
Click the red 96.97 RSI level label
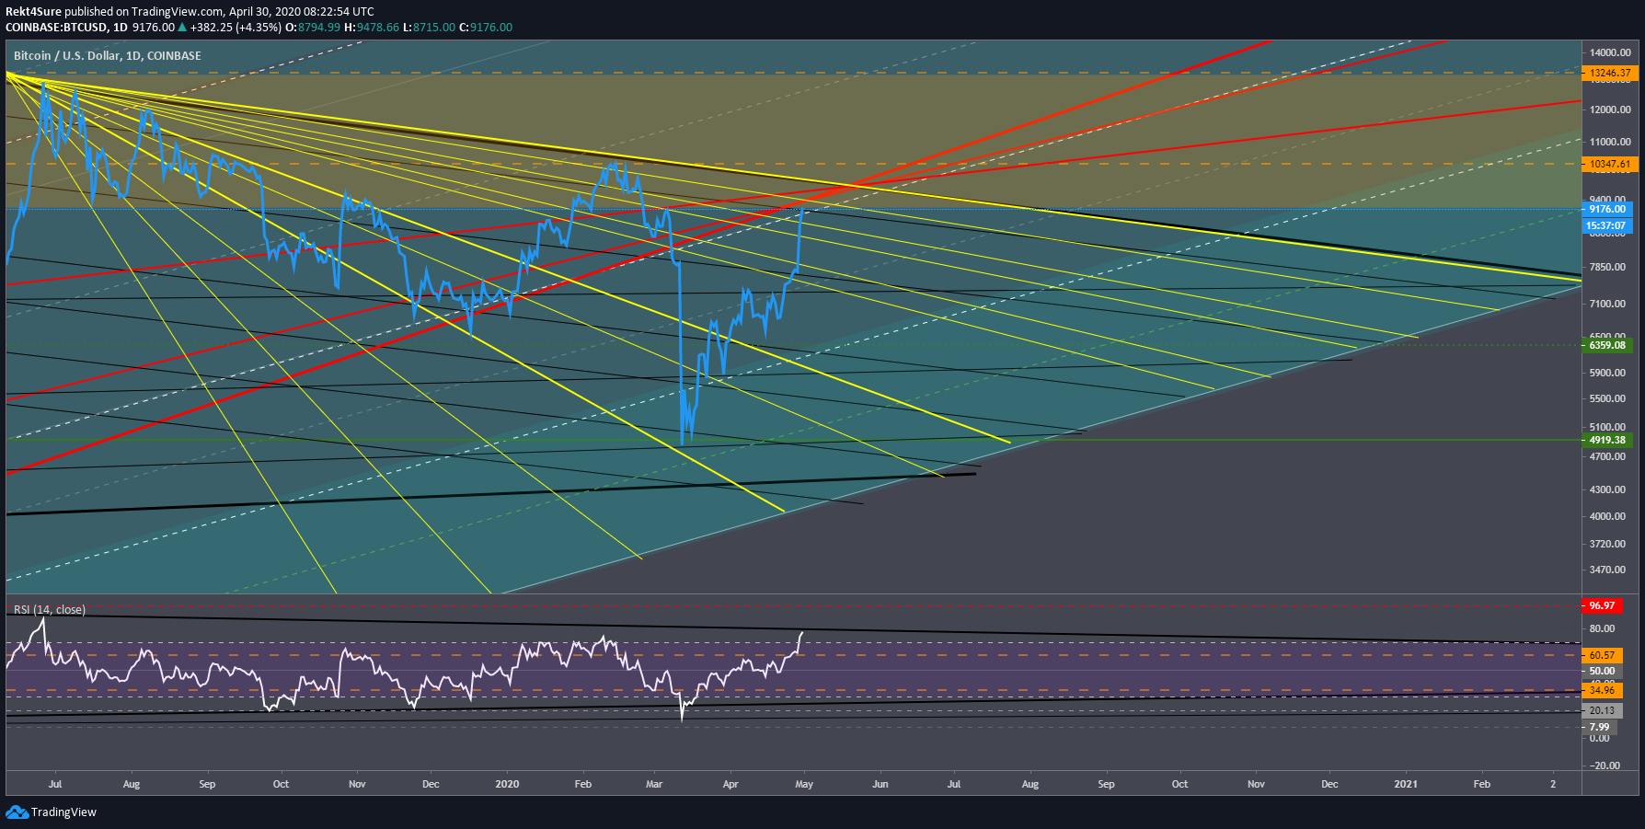1602,605
